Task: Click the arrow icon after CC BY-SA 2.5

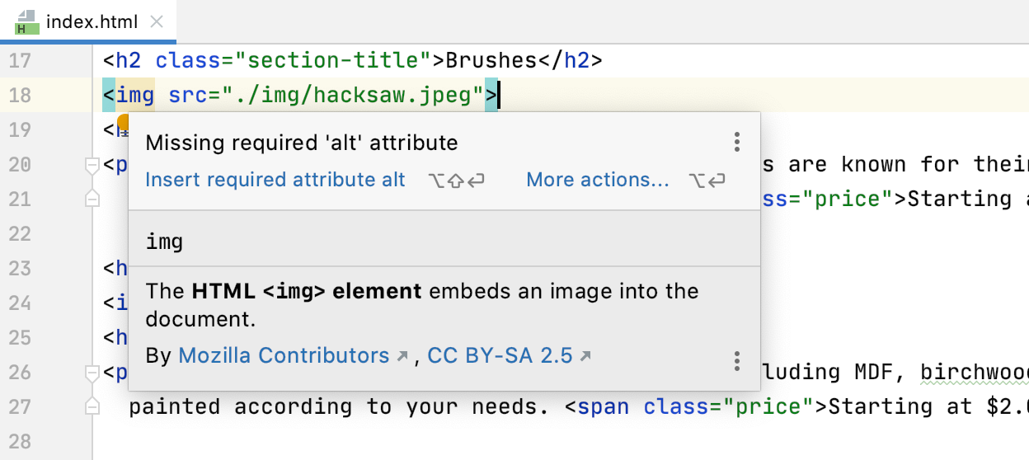Action: (585, 356)
